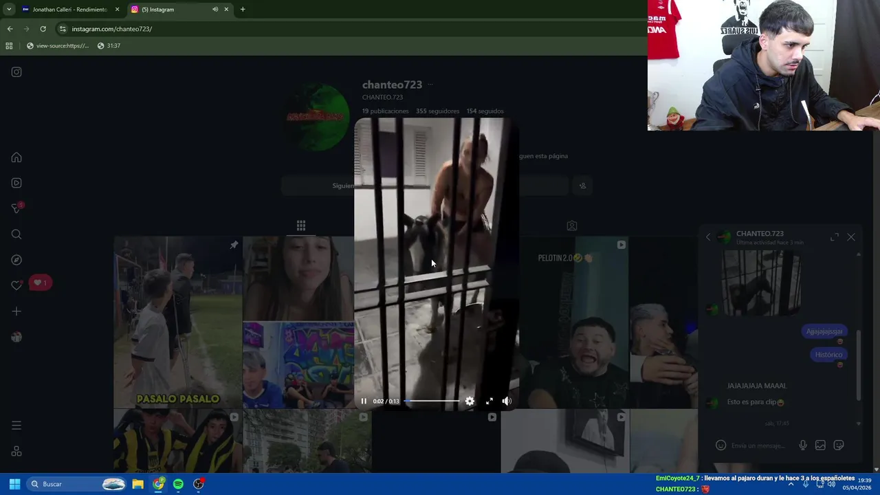This screenshot has width=880, height=495.
Task: Reload the Instagram page
Action: (43, 29)
